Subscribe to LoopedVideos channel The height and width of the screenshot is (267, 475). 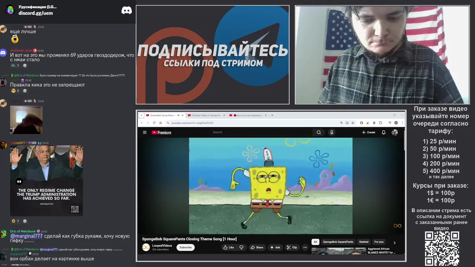click(x=186, y=247)
